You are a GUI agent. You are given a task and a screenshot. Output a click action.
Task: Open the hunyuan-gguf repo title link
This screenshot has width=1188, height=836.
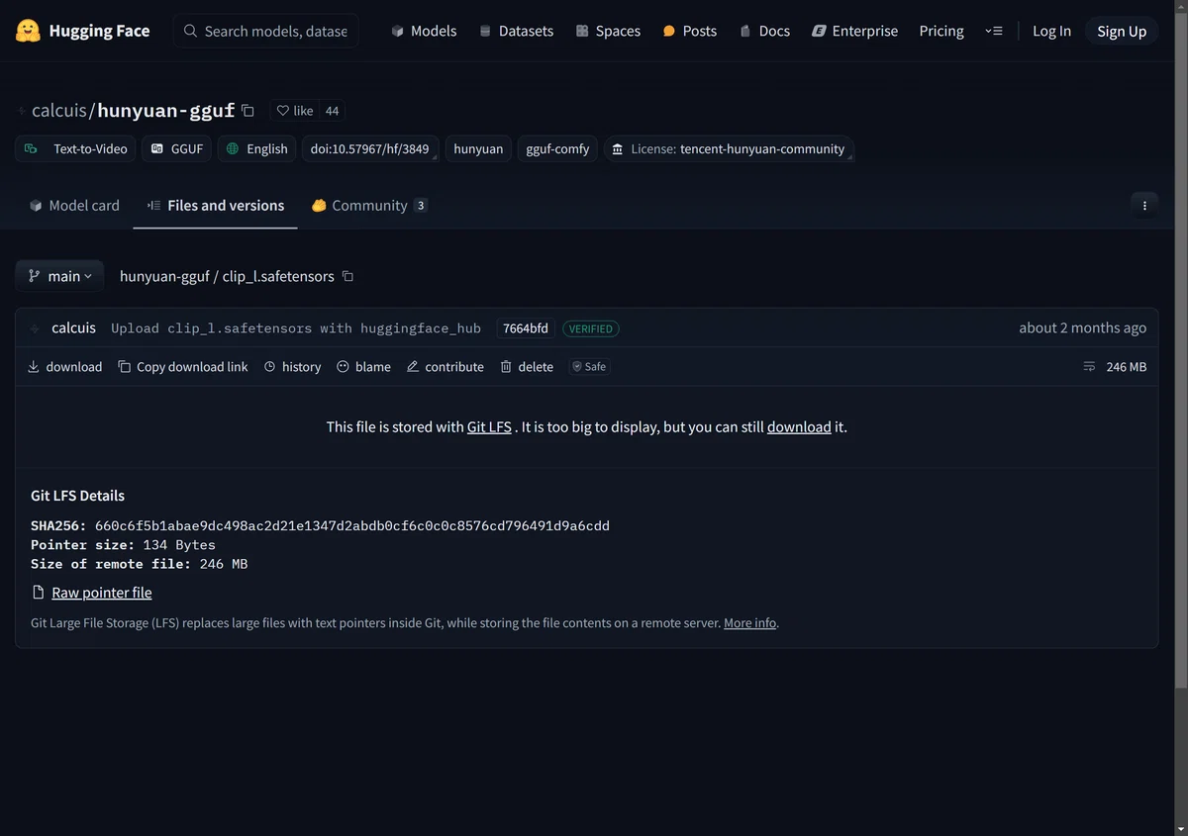click(x=165, y=110)
